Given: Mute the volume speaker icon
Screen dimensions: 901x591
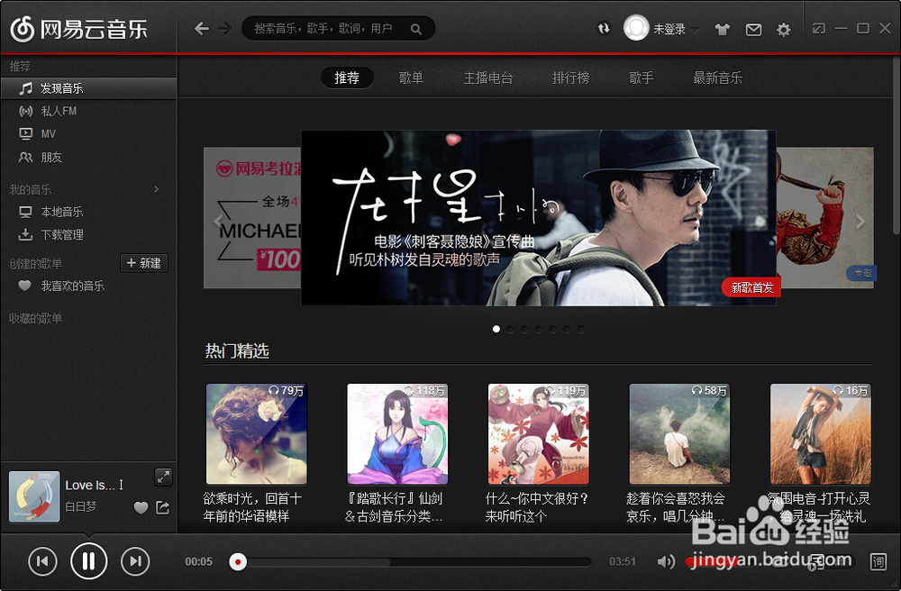Looking at the screenshot, I should pyautogui.click(x=666, y=561).
